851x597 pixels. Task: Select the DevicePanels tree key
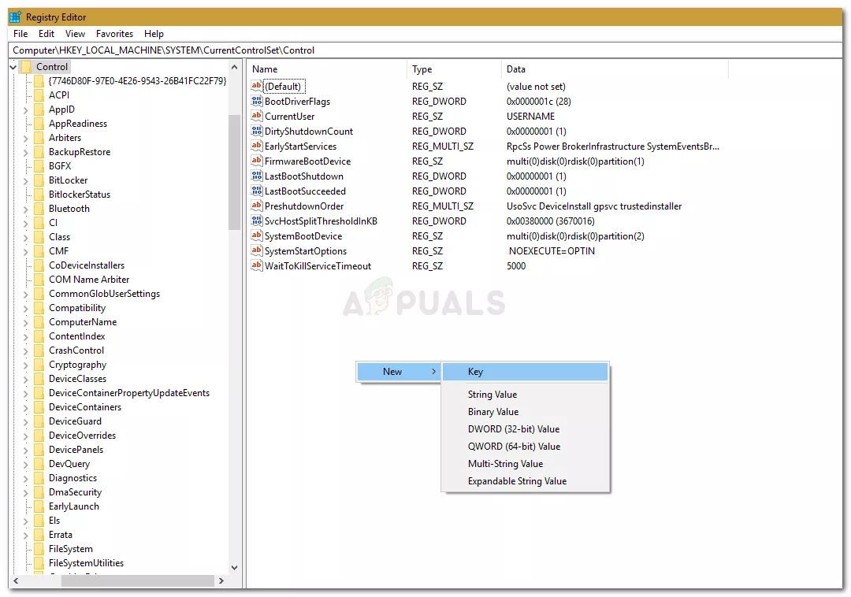[76, 450]
